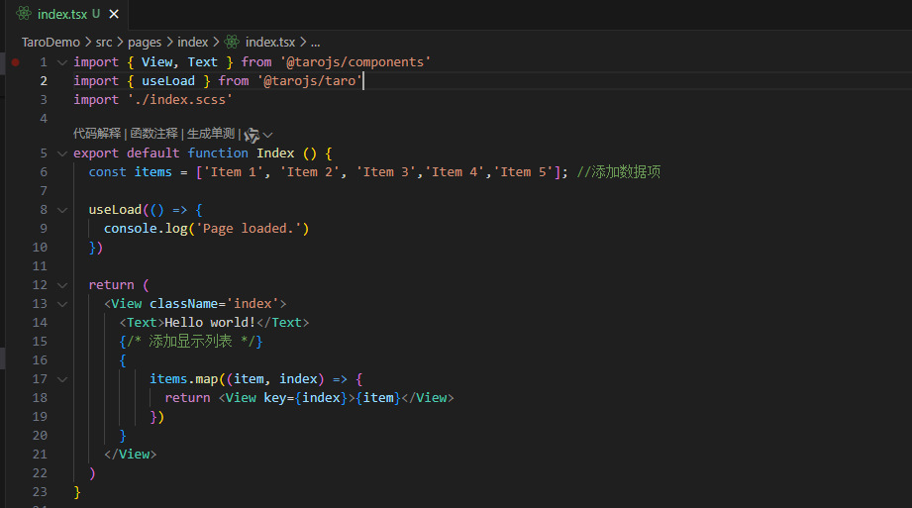Click the //添加数据项 comment
The image size is (912, 508).
coord(618,172)
